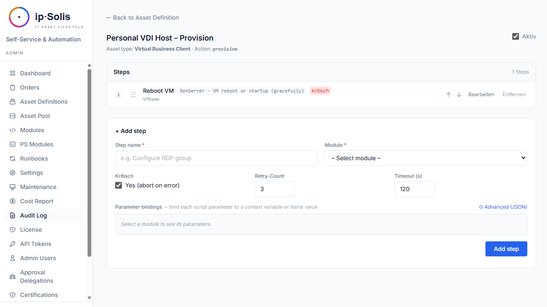This screenshot has height=307, width=547.
Task: Open Advanced (JSON) editor link
Action: pos(503,207)
